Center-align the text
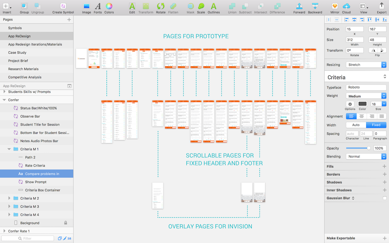This screenshot has width=389, height=243. [x=361, y=116]
